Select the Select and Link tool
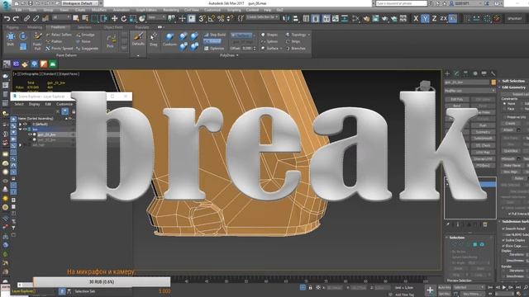Image resolution: width=529 pixels, height=297 pixels. coord(26,18)
